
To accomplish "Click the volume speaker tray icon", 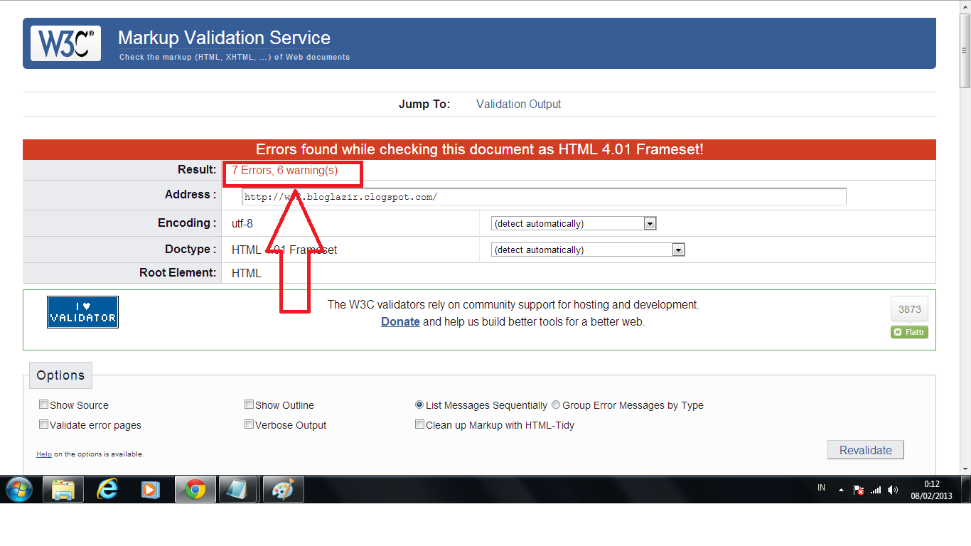I will 893,490.
